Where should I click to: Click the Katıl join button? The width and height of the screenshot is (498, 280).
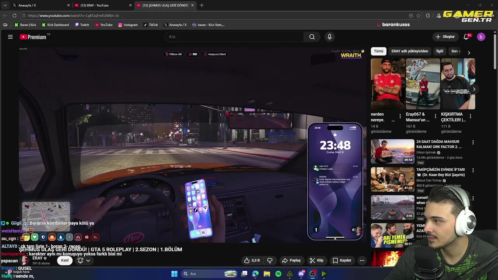65,261
